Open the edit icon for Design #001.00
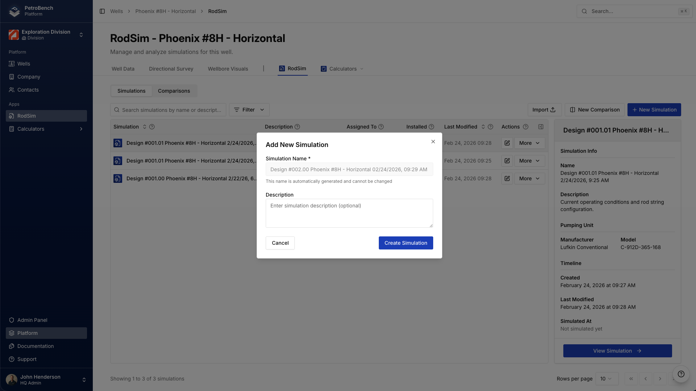Image resolution: width=696 pixels, height=391 pixels. pyautogui.click(x=507, y=178)
